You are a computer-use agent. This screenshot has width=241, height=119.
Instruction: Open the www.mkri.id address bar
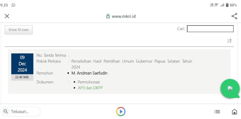click(121, 16)
